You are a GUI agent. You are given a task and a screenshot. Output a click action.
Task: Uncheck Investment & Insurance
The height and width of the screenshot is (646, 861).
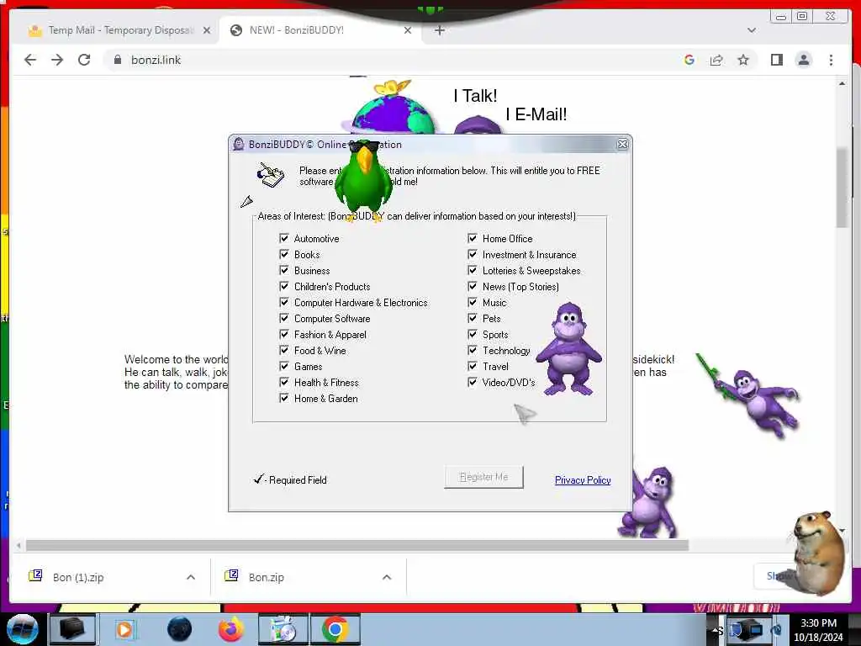tap(473, 254)
